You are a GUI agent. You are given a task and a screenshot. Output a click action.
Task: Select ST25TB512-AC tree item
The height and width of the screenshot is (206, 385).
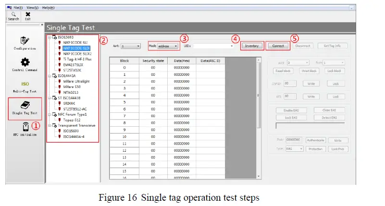tap(75, 109)
